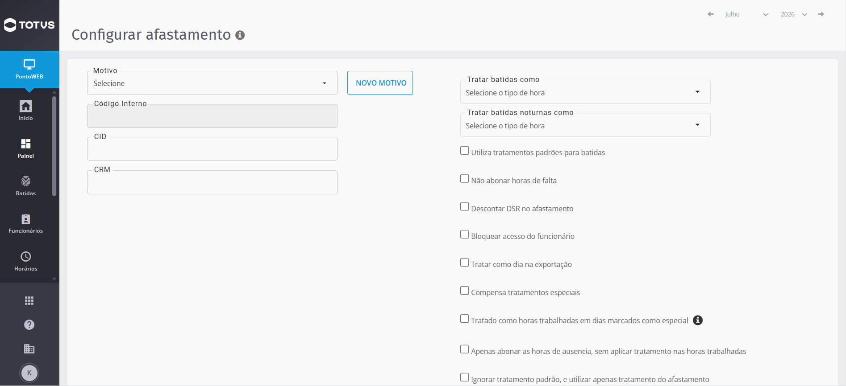The height and width of the screenshot is (386, 846).
Task: Open Tratar batidas como dropdown
Action: (585, 92)
